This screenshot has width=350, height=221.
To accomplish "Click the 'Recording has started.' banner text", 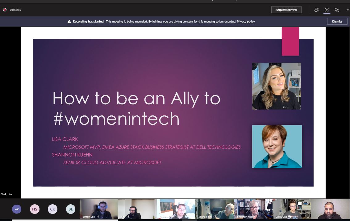I will 88,22.
